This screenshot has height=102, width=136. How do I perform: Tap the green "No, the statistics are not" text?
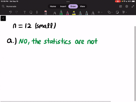(x=58, y=41)
